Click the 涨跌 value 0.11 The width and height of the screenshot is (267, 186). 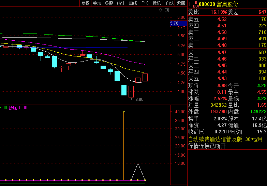pyautogui.click(x=222, y=92)
